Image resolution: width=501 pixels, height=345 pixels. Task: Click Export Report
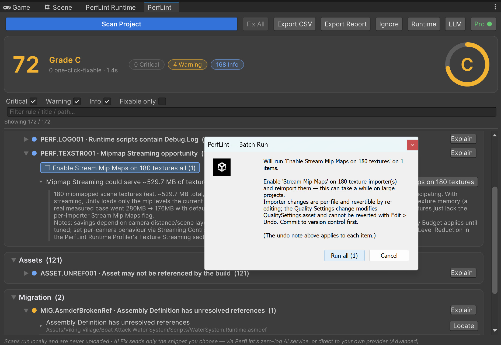pos(346,24)
